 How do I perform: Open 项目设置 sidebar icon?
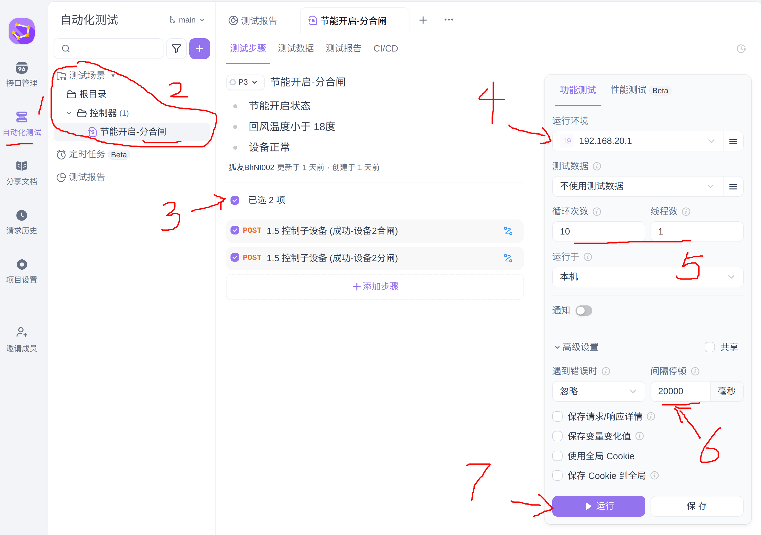(21, 265)
